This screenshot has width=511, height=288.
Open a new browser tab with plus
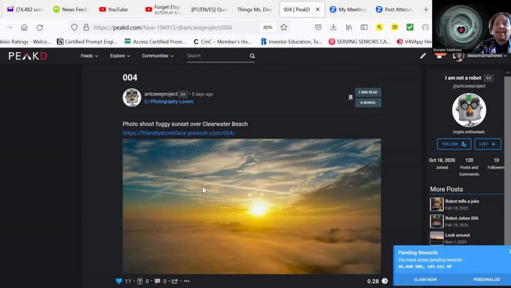point(426,10)
